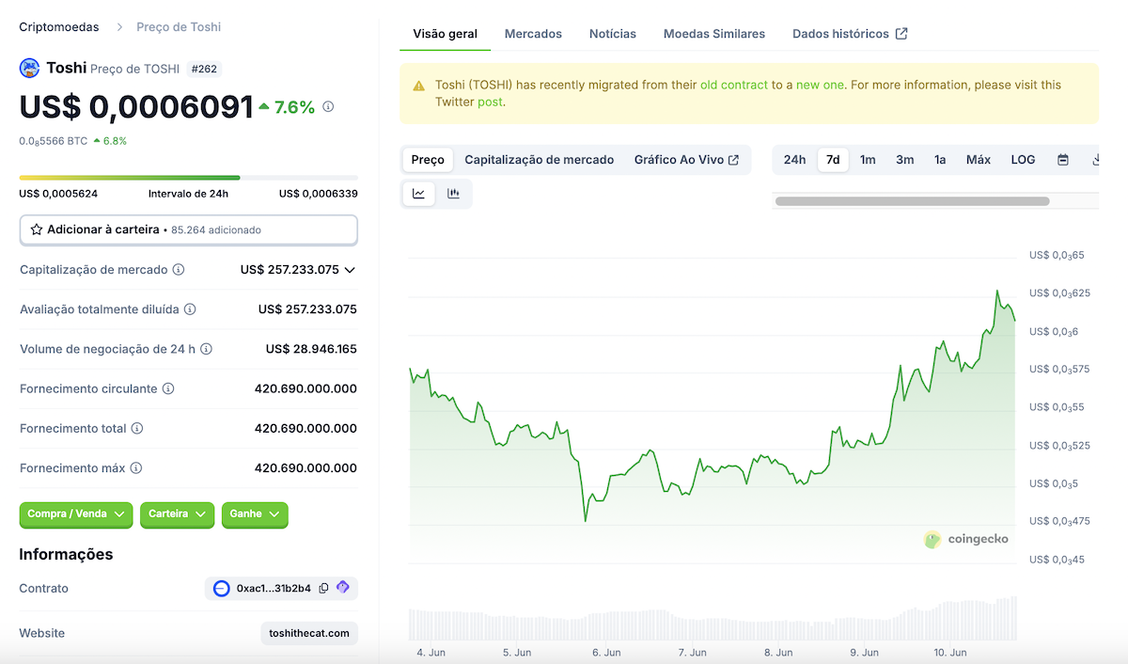The width and height of the screenshot is (1128, 664).
Task: Open the calendar date range picker icon
Action: tap(1063, 160)
